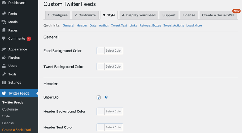Click the Users person icon
Viewport: 242px width, 133px height.
[x=4, y=66]
